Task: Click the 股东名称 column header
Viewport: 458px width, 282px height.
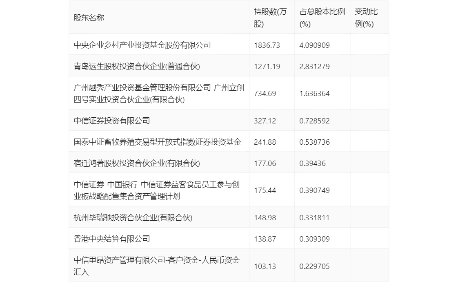Action: click(89, 18)
